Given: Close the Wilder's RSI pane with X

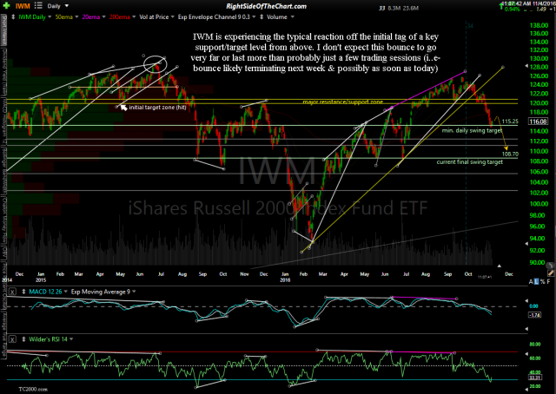Looking at the screenshot, I should coord(12,339).
